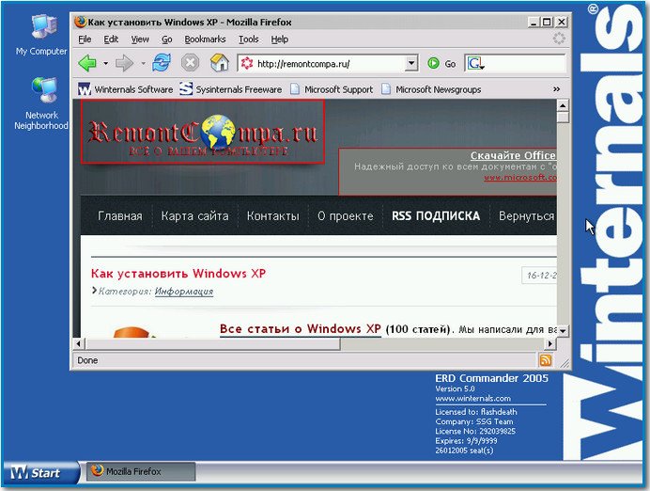This screenshot has width=650, height=491.
Task: Click the Winternals Software bookmark icon
Action: click(85, 88)
